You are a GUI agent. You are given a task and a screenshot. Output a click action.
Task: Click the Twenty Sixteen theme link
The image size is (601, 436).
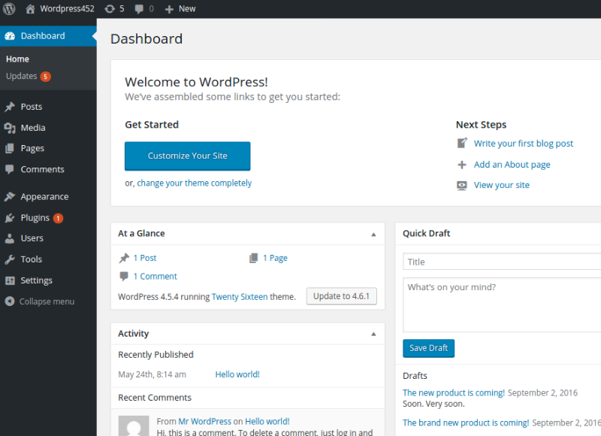point(240,297)
